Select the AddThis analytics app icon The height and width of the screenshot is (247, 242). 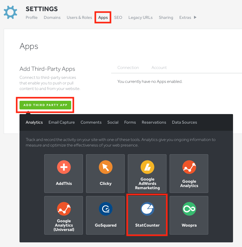click(x=64, y=168)
